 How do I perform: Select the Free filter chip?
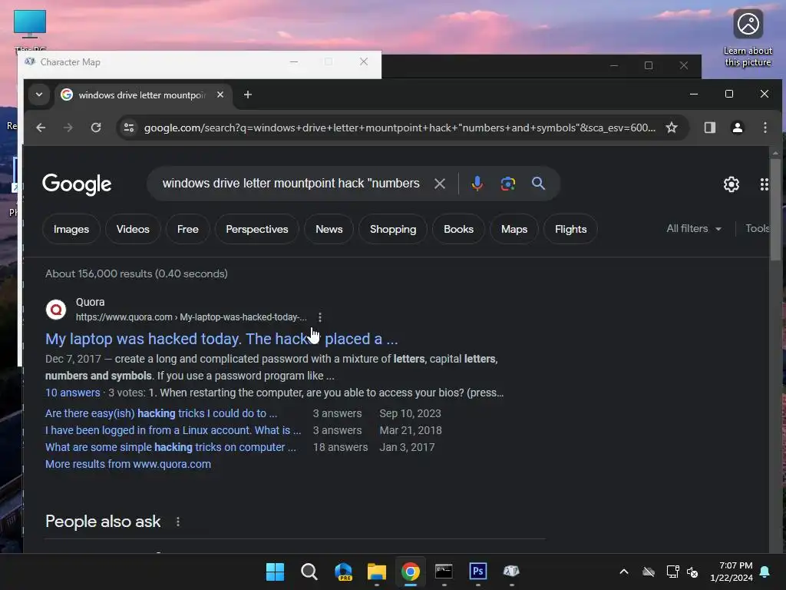pyautogui.click(x=188, y=229)
